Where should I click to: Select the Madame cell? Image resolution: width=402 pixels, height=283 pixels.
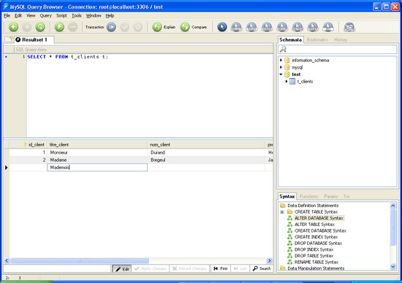pyautogui.click(x=97, y=160)
